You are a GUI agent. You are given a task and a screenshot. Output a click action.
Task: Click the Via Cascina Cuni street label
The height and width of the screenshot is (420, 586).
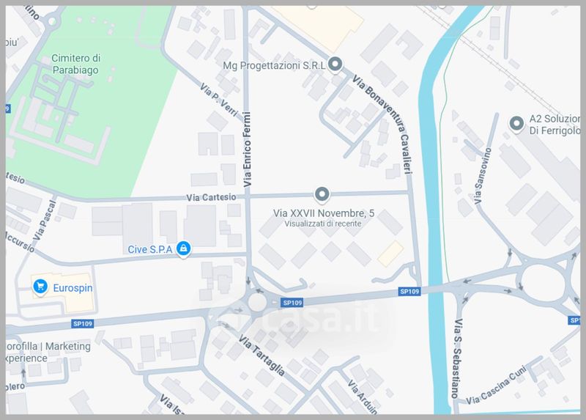496,386
